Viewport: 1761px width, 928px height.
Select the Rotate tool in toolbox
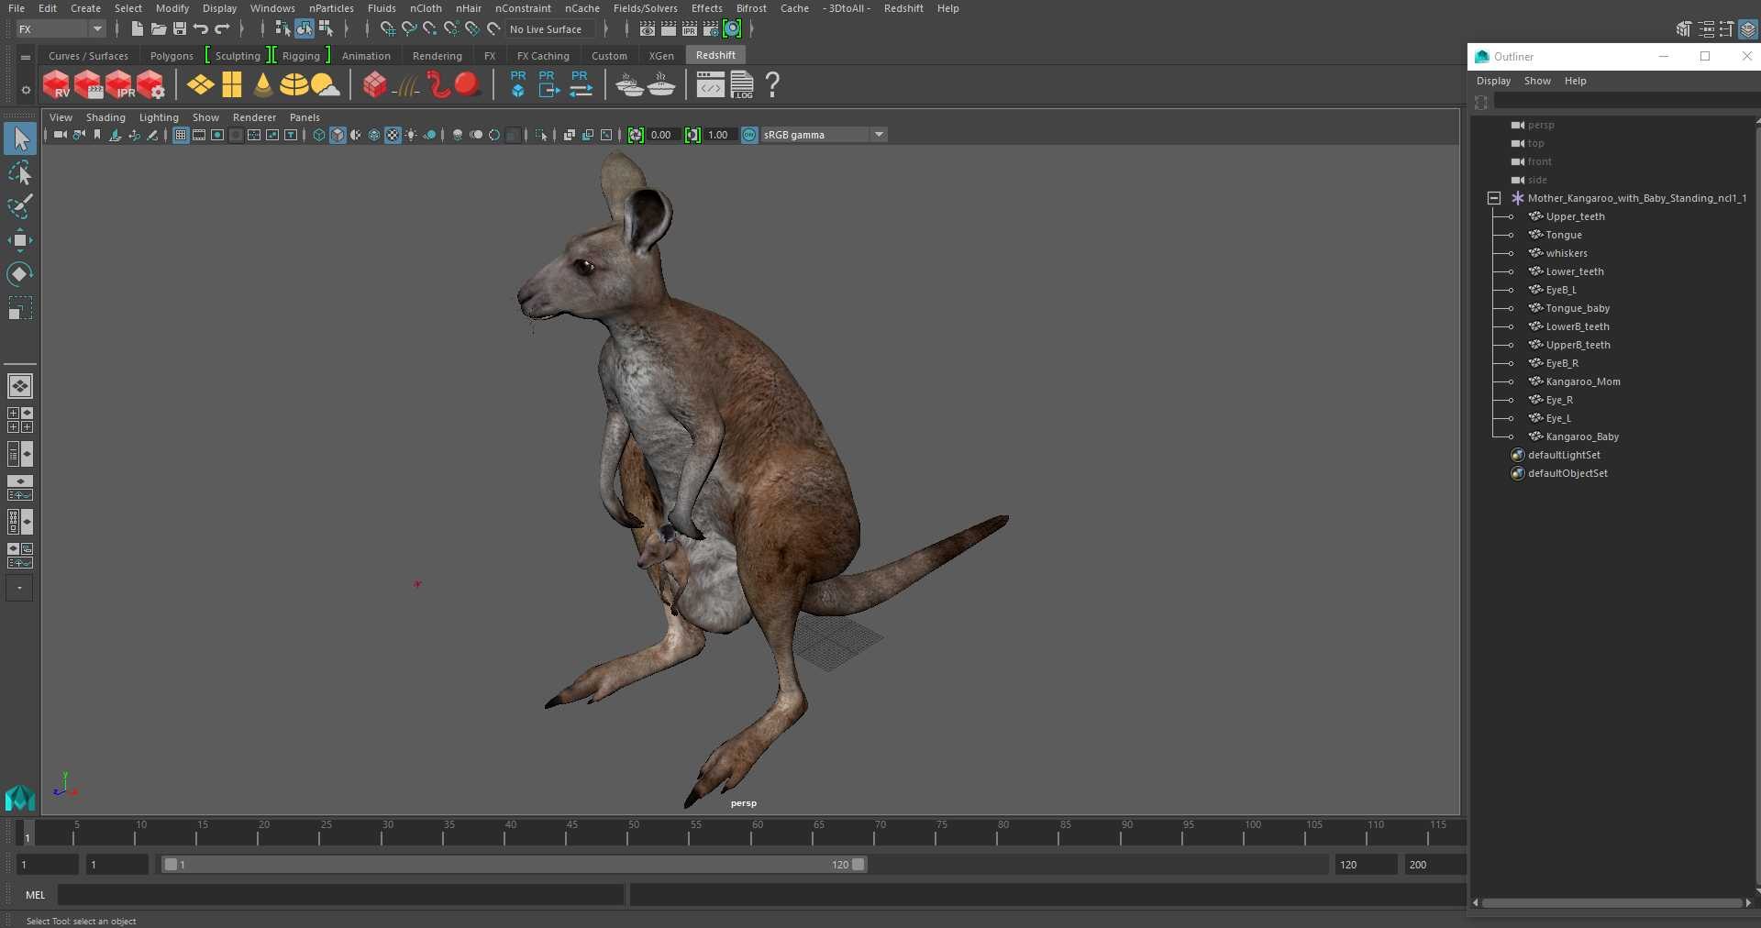tap(20, 274)
